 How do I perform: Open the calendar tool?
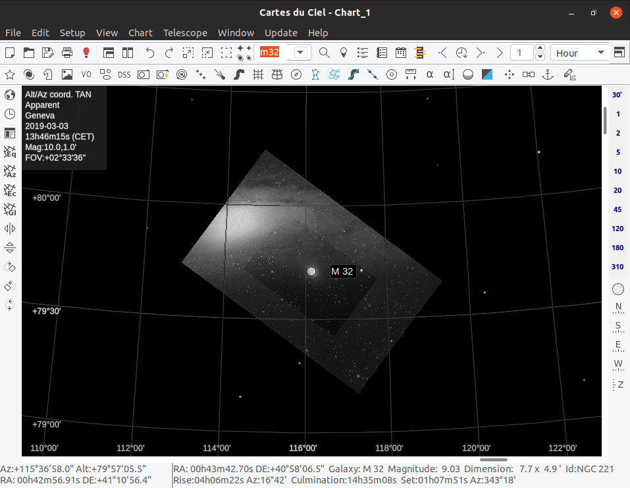(401, 53)
